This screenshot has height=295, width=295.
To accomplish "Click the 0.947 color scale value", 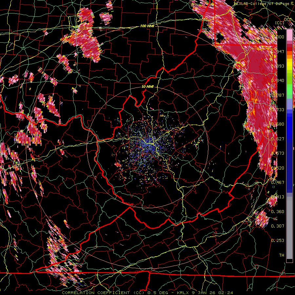I will pyautogui.click(x=278, y=51).
